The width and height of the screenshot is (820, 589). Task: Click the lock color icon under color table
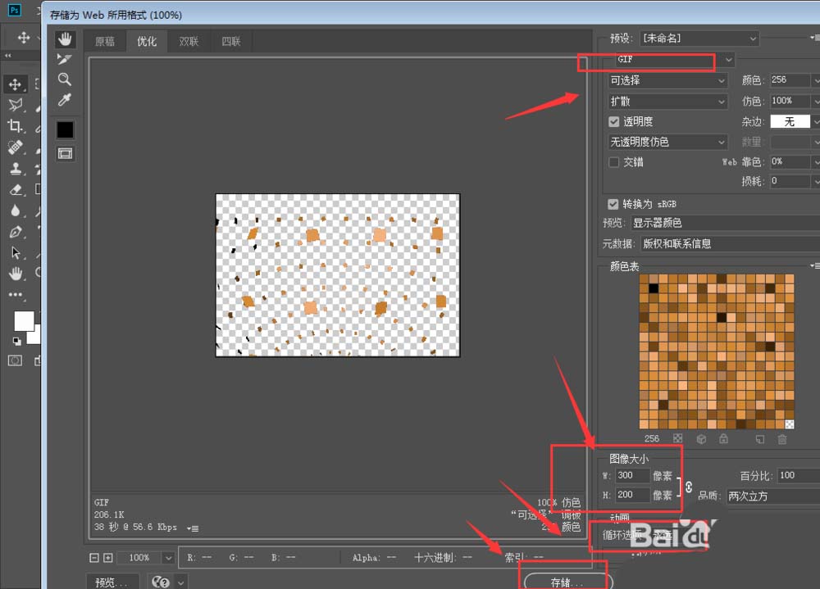tap(723, 438)
